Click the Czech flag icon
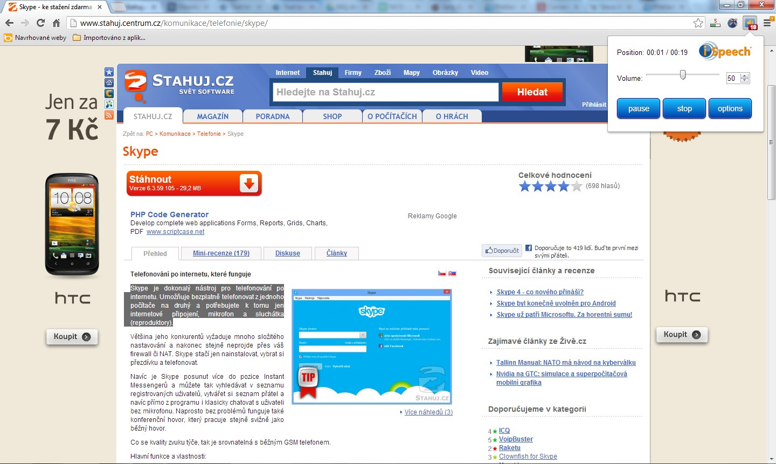 442,273
